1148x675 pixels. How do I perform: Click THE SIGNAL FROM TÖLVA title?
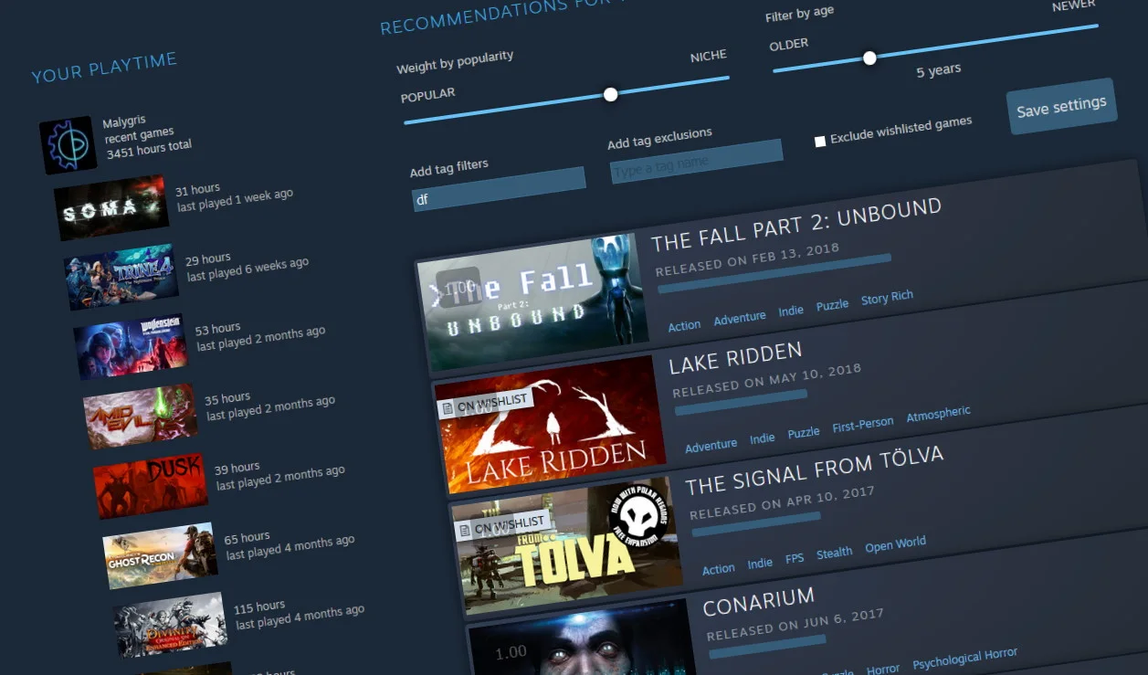[x=814, y=470]
